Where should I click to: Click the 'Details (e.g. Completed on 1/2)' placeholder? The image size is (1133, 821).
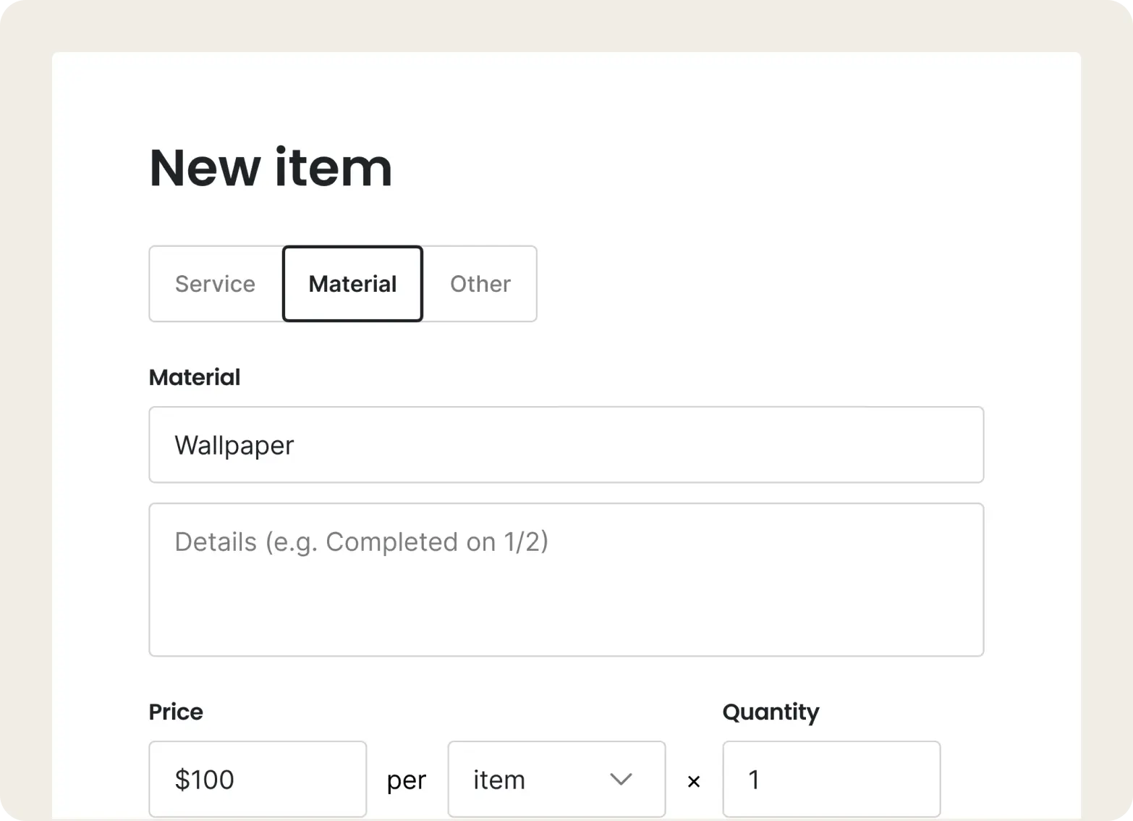coord(361,542)
